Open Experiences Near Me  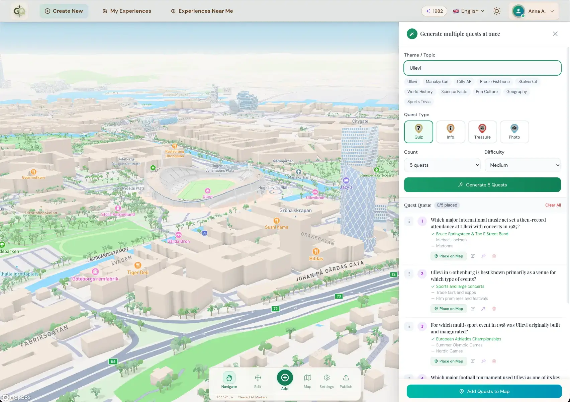pos(202,11)
